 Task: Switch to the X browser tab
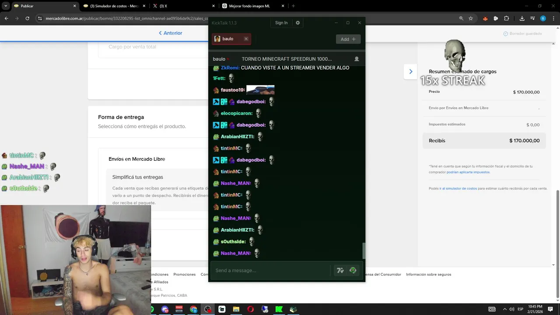[x=183, y=6]
